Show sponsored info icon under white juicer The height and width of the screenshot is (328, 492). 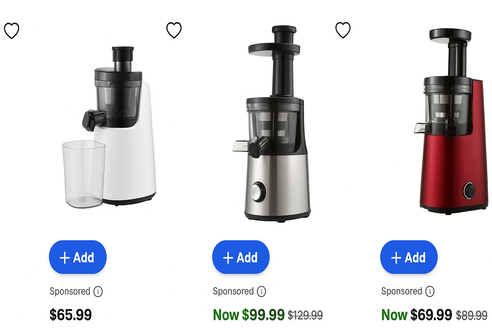(98, 291)
